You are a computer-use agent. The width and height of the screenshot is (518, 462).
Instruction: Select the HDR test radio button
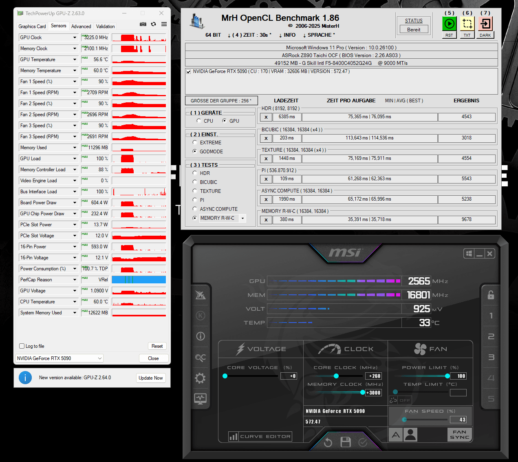(195, 173)
